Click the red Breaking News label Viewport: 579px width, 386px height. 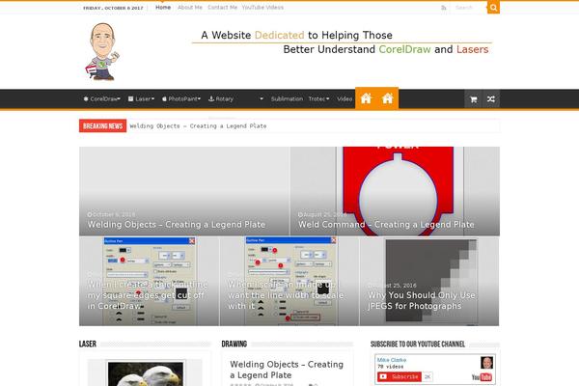(102, 126)
